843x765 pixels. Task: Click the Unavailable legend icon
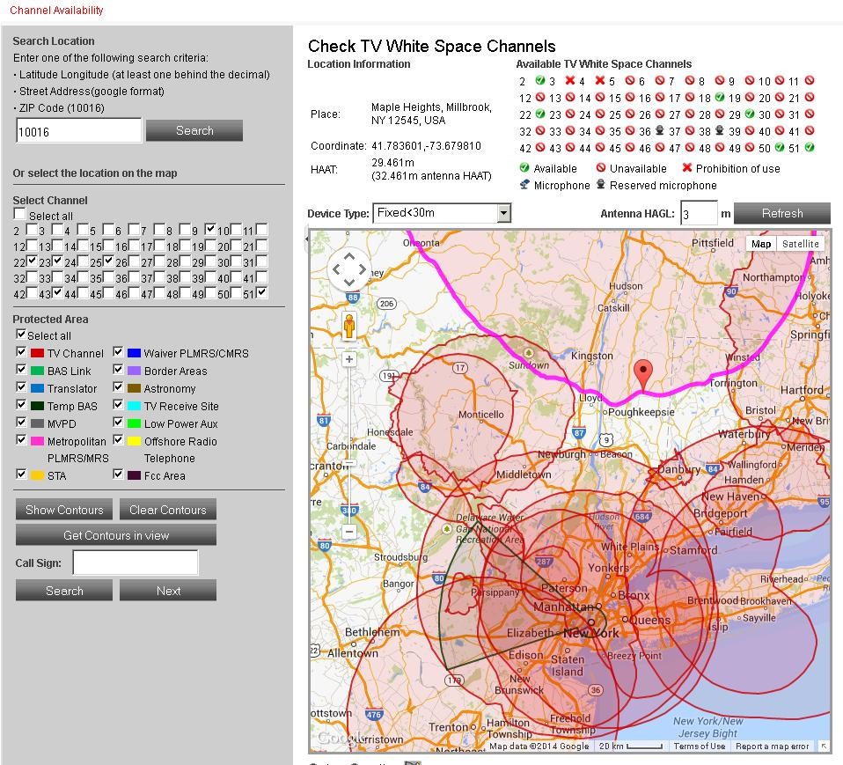(601, 168)
